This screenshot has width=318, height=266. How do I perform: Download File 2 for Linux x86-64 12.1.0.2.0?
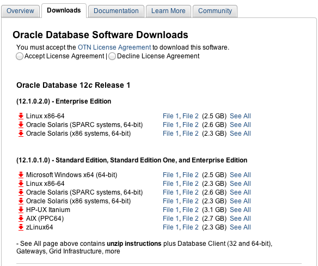click(x=191, y=116)
